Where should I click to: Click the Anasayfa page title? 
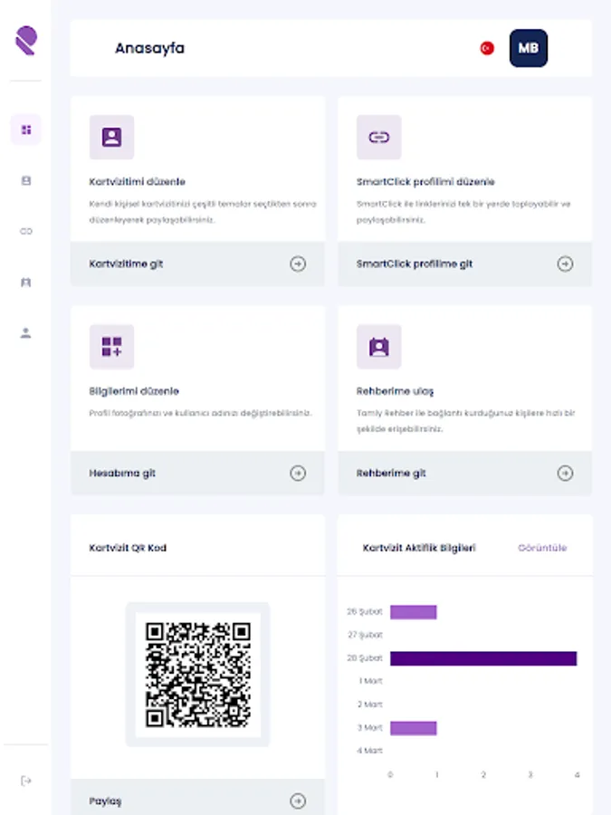(x=149, y=48)
